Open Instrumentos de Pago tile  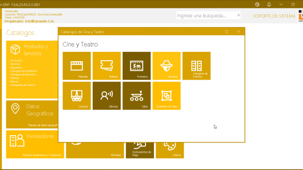click(140, 151)
